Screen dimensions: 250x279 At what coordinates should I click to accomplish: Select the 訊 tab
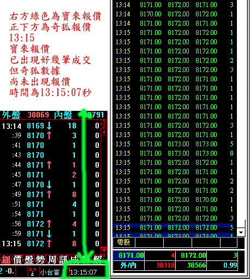(x=63, y=260)
